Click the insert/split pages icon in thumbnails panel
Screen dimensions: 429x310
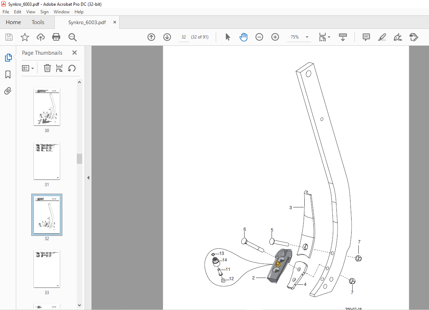(x=59, y=68)
